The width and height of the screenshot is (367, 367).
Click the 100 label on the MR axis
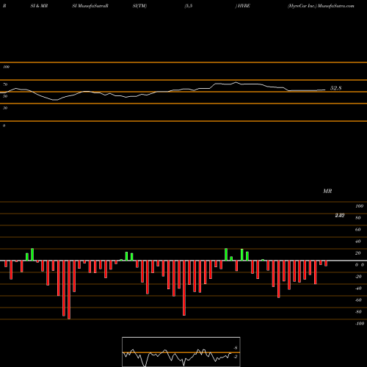coord(360,206)
